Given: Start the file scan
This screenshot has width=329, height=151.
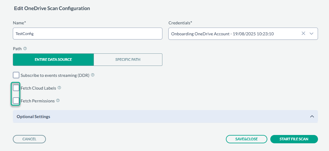Looking at the screenshot, I should click(294, 139).
